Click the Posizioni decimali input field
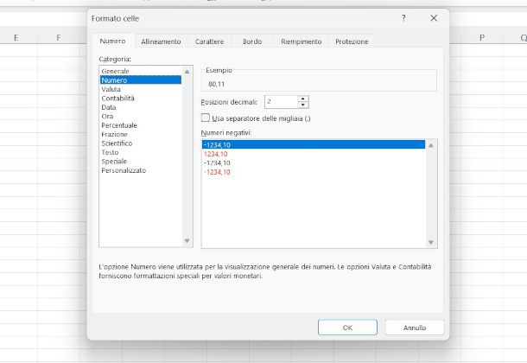This screenshot has width=527, height=363. point(281,101)
